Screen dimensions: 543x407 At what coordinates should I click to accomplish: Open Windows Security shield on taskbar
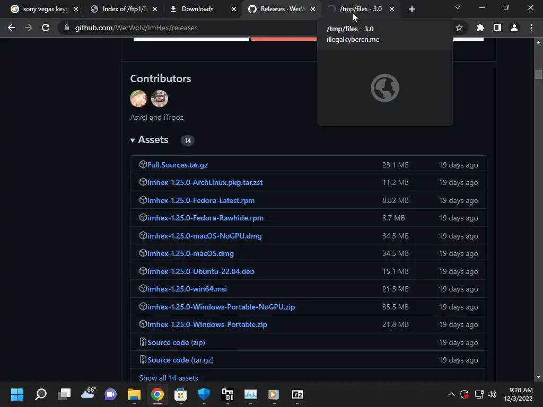[x=204, y=394]
